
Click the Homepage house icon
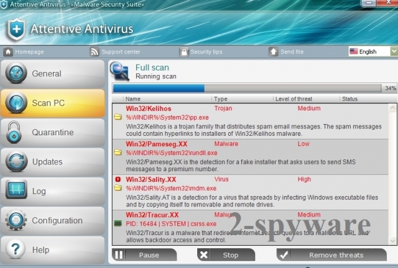(8, 52)
